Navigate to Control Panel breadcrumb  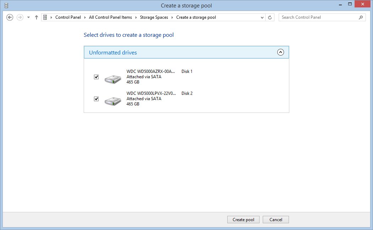[x=68, y=17]
